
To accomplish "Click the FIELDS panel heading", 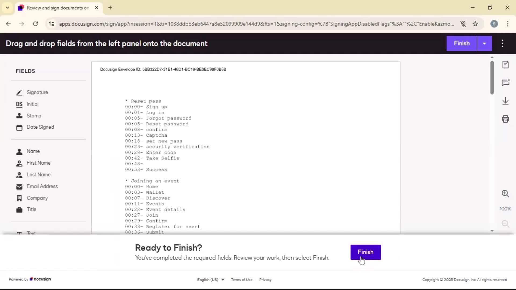I will [25, 71].
